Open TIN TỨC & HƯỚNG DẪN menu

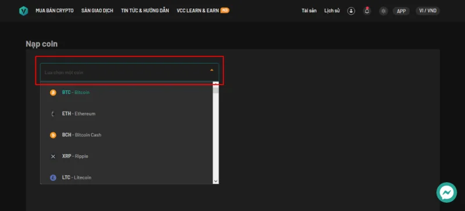coord(145,10)
